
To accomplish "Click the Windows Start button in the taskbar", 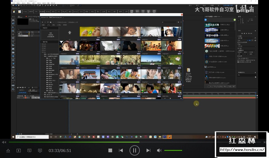I will [13, 137].
